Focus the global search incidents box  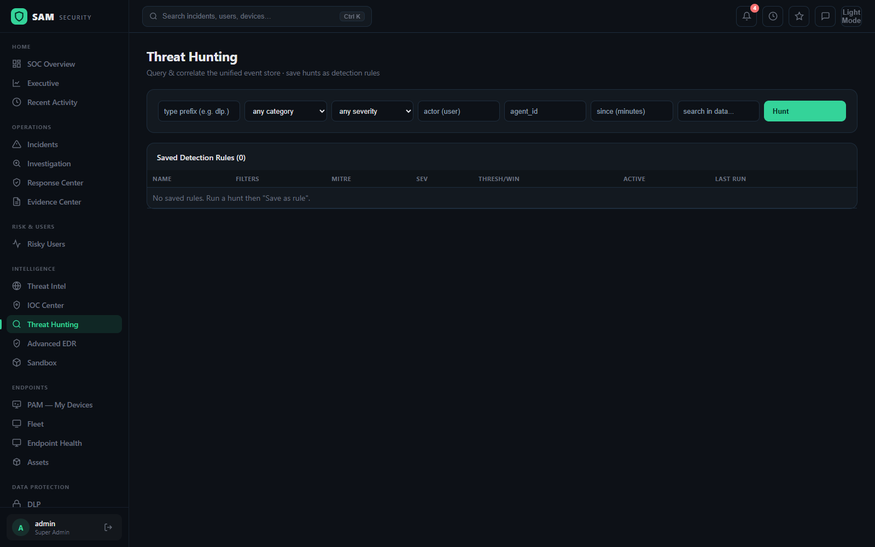257,16
